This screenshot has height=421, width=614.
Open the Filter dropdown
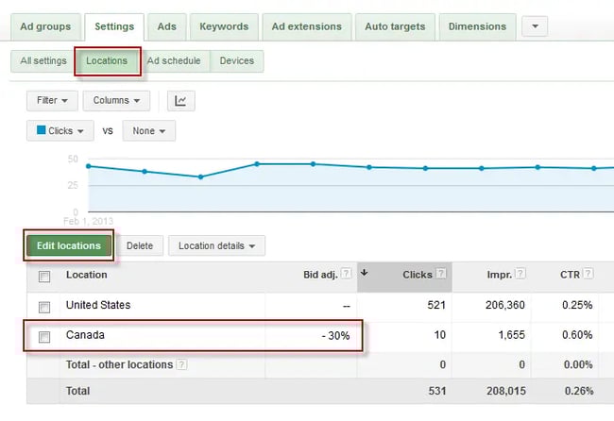click(x=52, y=100)
